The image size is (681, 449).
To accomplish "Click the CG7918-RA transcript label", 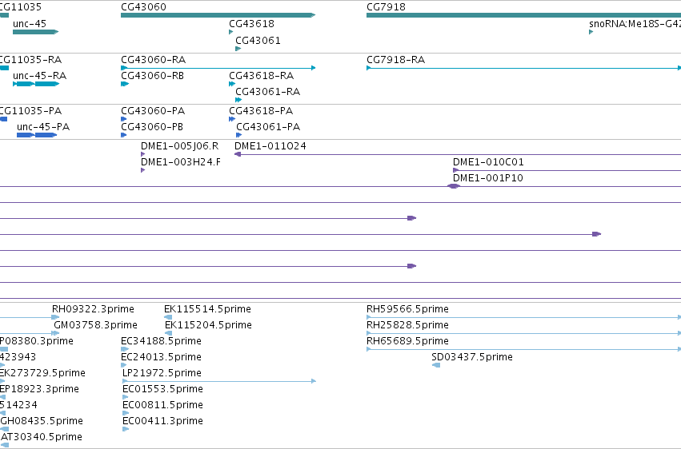I will point(395,60).
